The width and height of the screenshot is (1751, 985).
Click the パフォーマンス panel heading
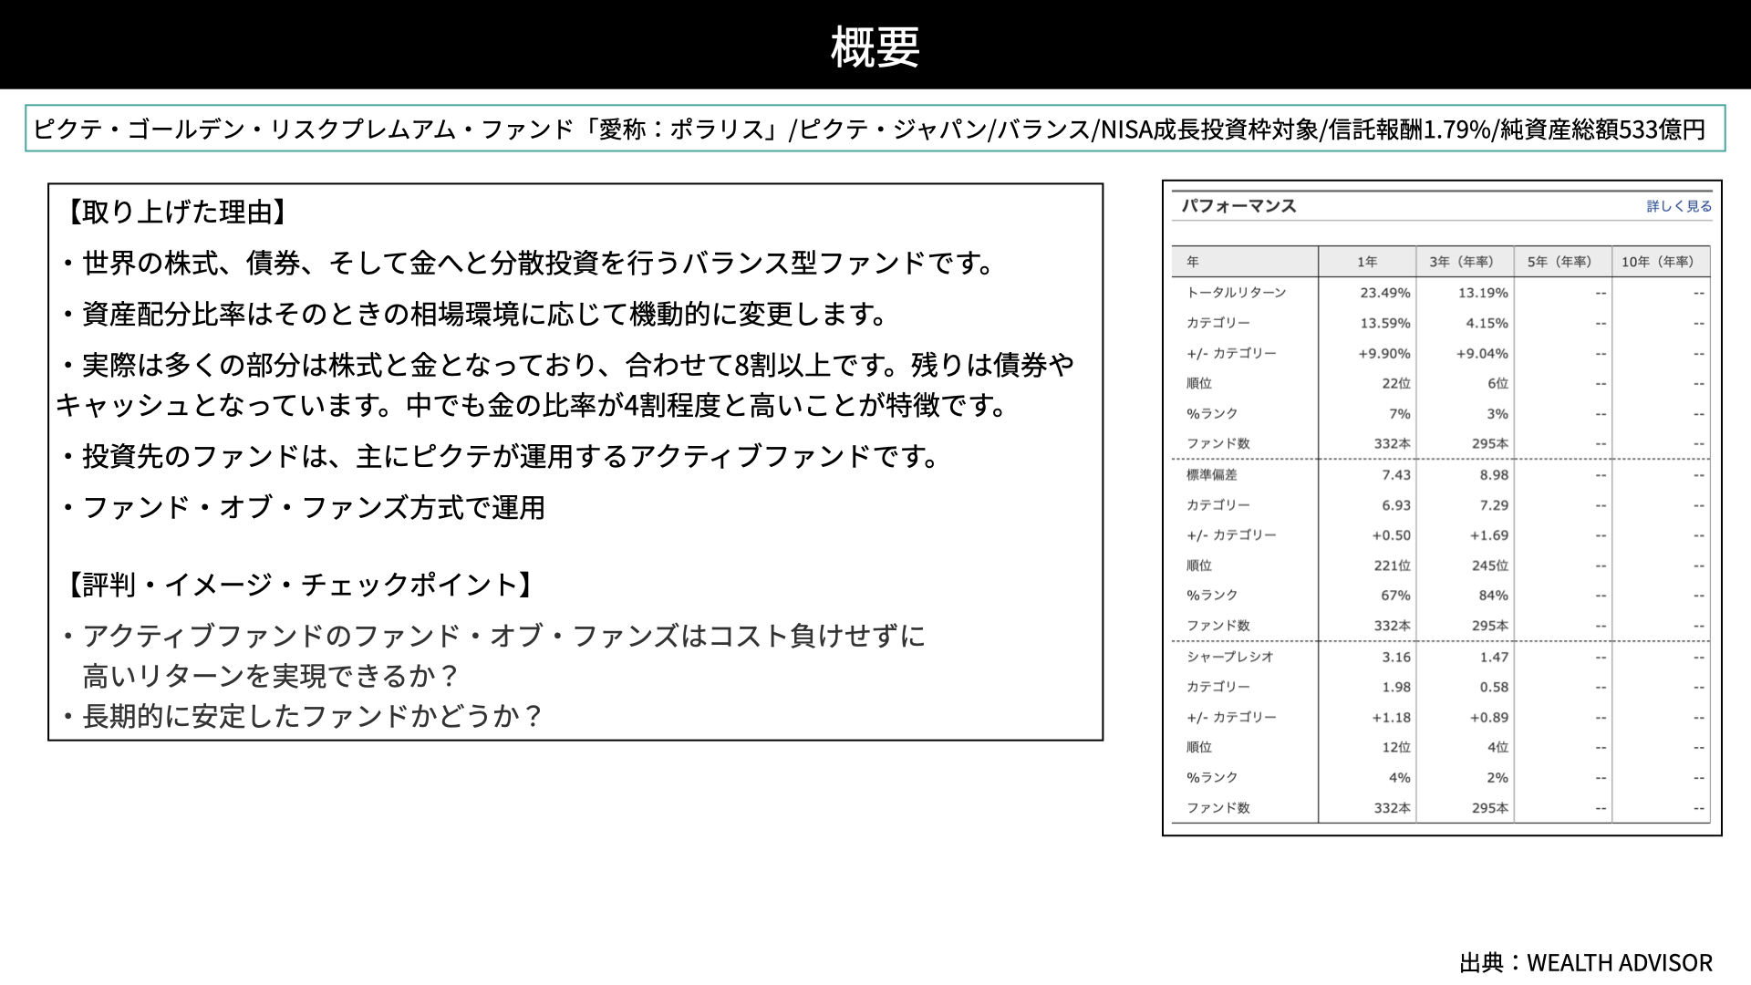1238,206
